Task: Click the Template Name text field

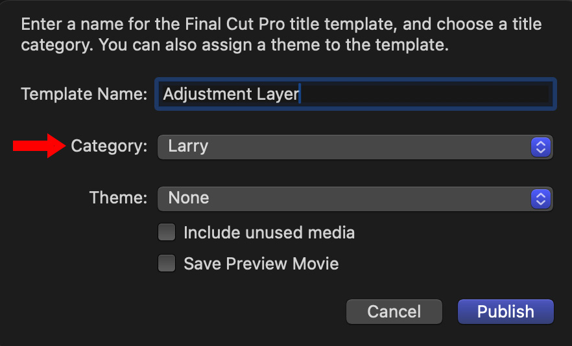Action: coord(355,94)
